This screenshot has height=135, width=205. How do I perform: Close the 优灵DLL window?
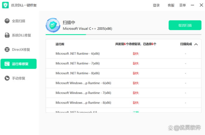tap(201, 5)
